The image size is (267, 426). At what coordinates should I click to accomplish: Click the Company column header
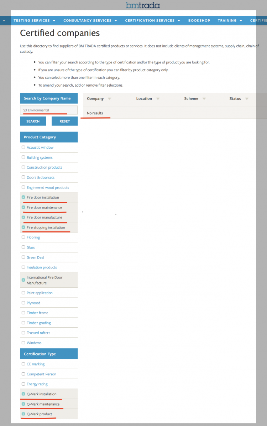95,99
